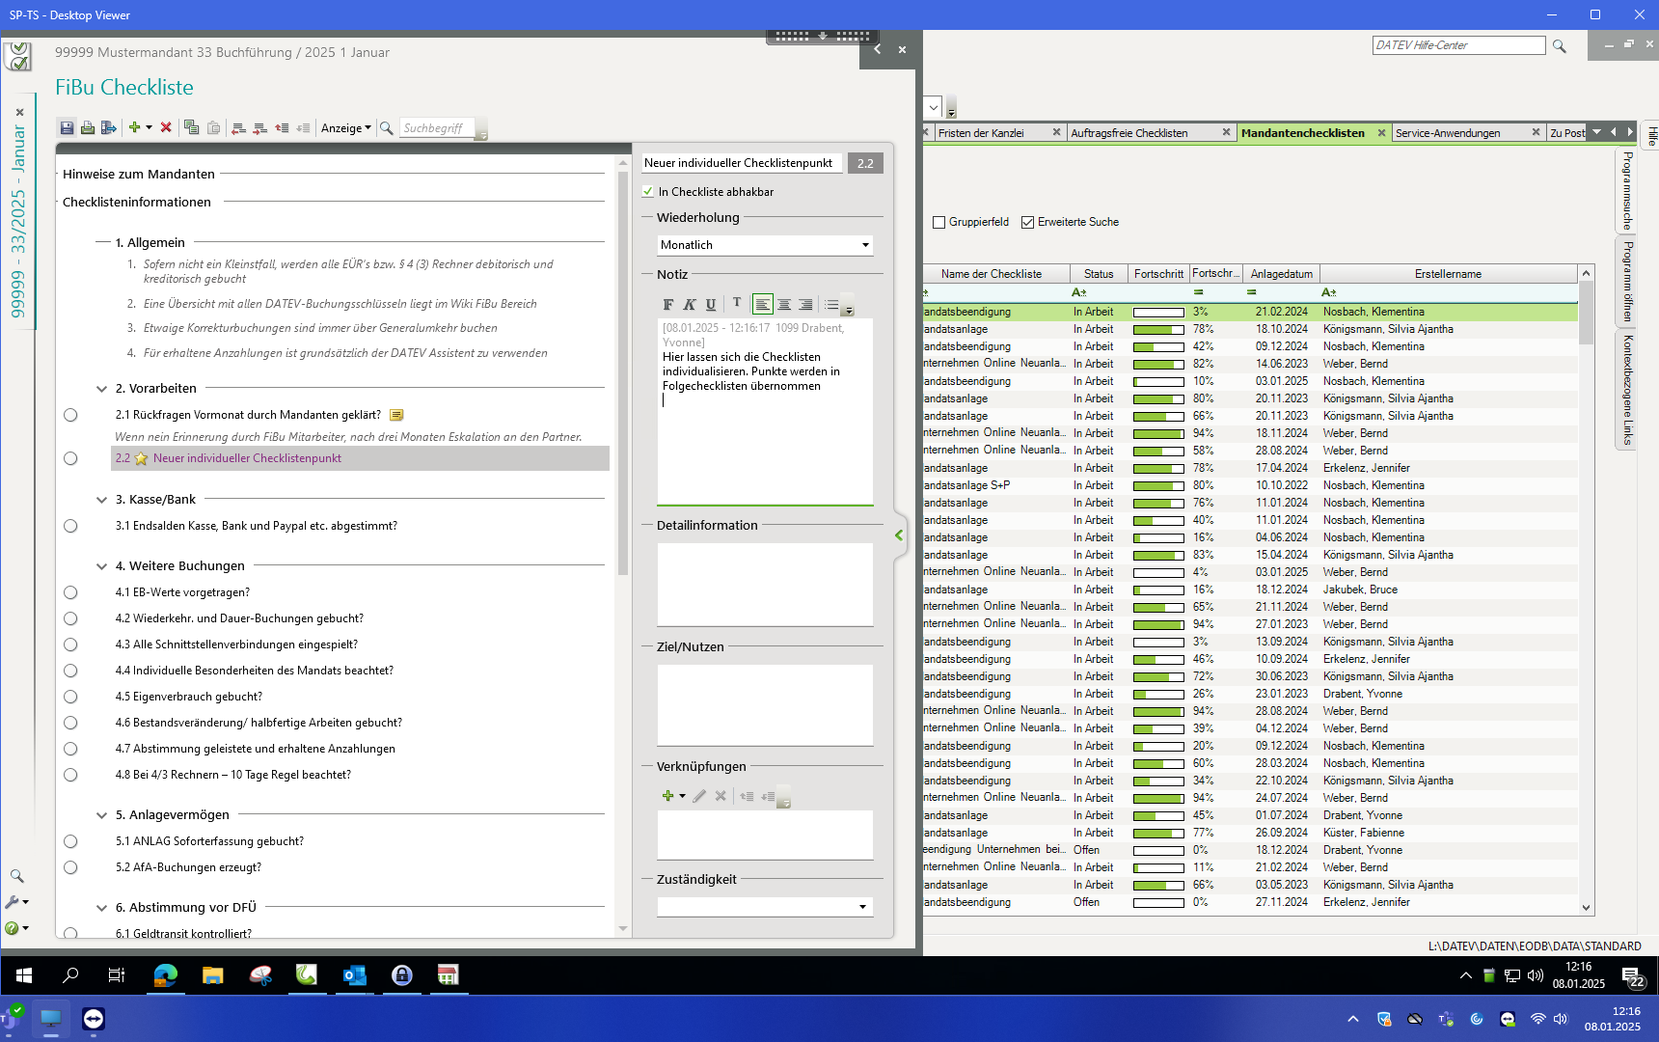Open the Zuständigkeit dropdown

tap(861, 907)
